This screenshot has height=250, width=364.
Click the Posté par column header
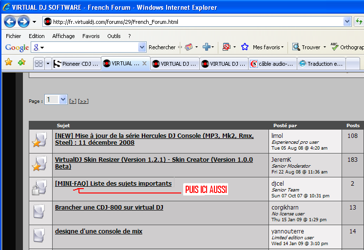coord(285,125)
